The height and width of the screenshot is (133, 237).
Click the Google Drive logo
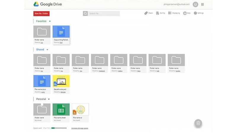pyautogui.click(x=36, y=4)
